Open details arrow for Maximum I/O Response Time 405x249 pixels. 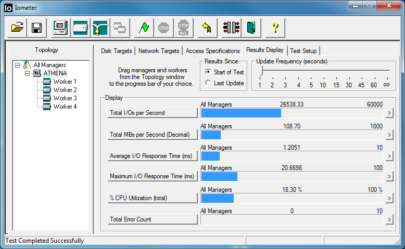pos(389,177)
